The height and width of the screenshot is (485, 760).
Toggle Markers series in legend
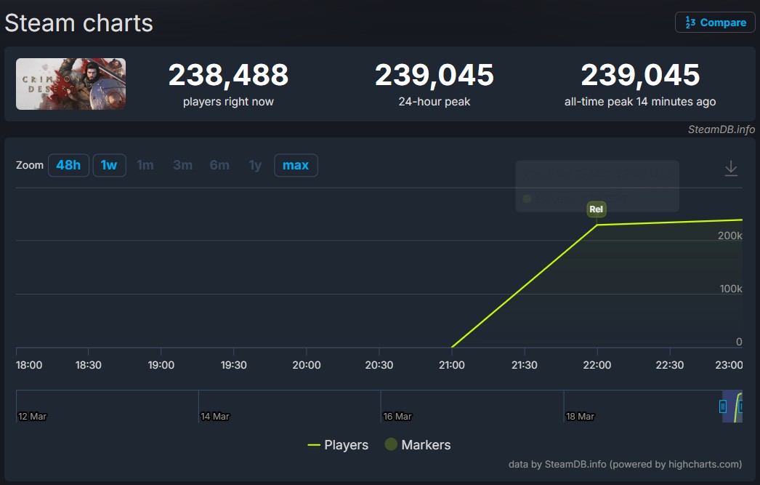point(426,445)
